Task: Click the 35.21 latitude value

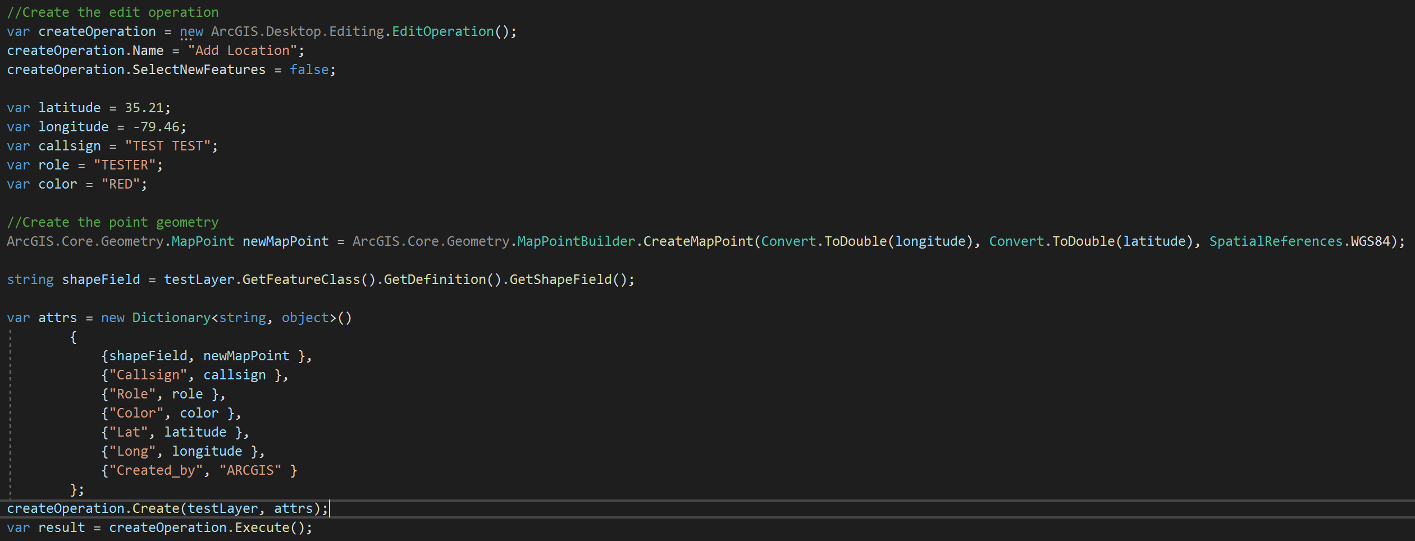Action: coord(144,108)
